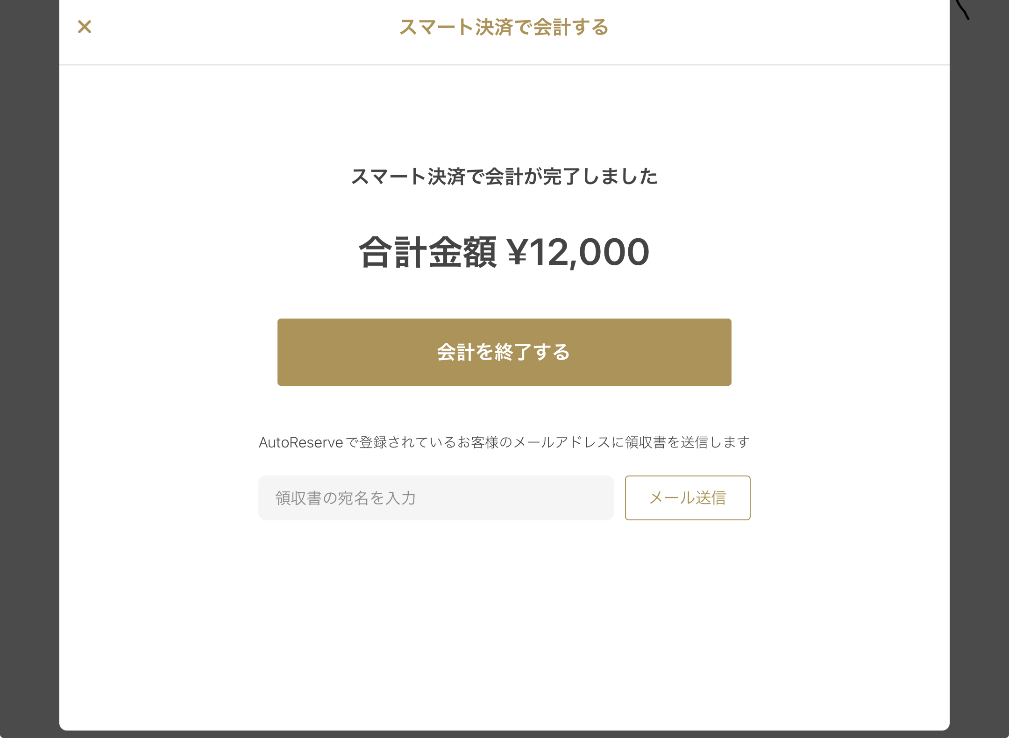Click the dark strip beneath the dialog
Viewport: 1009px width, 738px height.
tap(504, 734)
